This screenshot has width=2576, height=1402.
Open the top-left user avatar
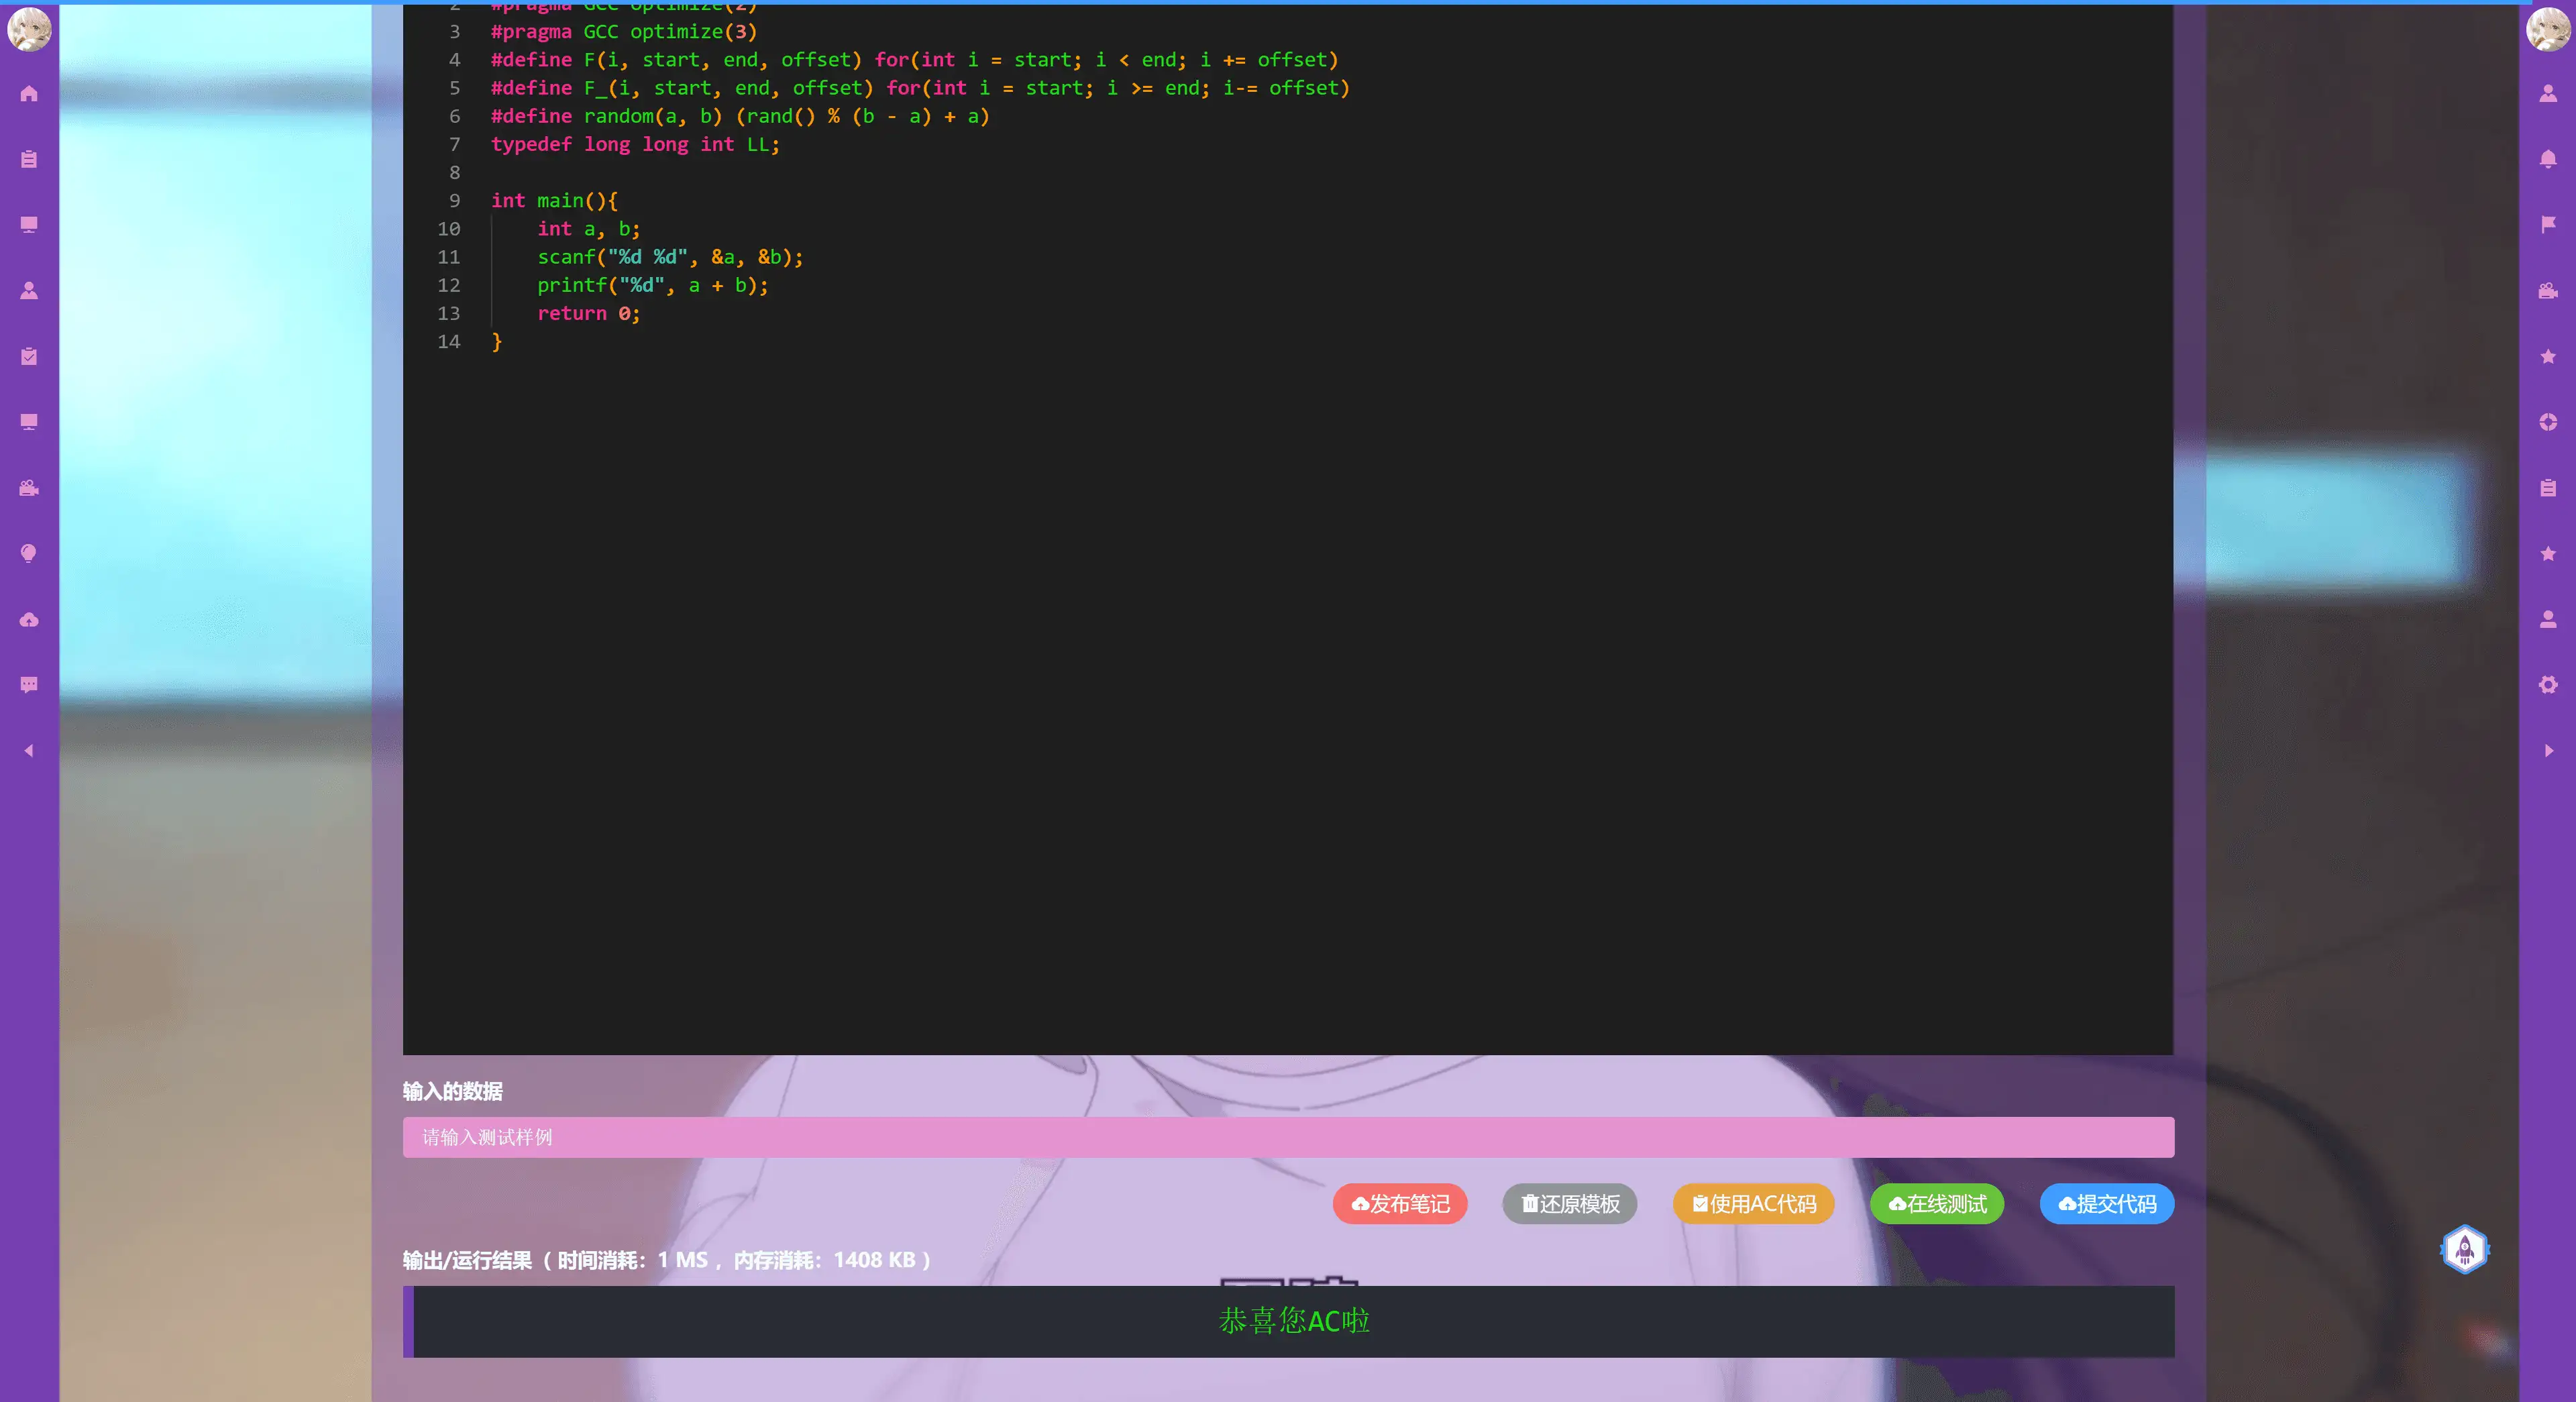pos(29,29)
